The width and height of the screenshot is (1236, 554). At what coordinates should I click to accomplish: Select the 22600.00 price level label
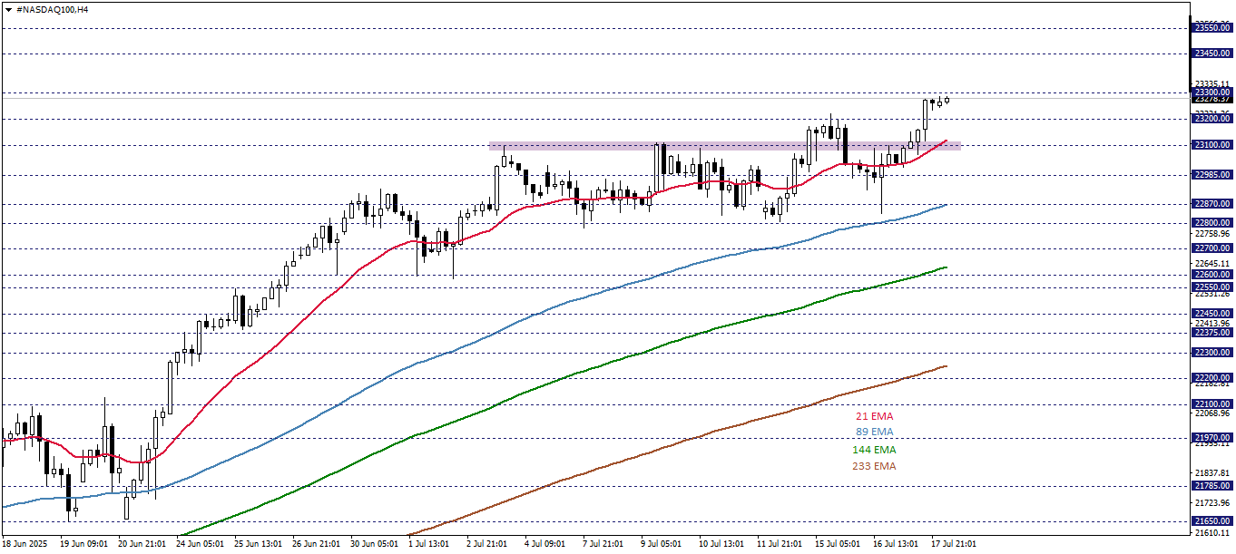[x=1211, y=275]
